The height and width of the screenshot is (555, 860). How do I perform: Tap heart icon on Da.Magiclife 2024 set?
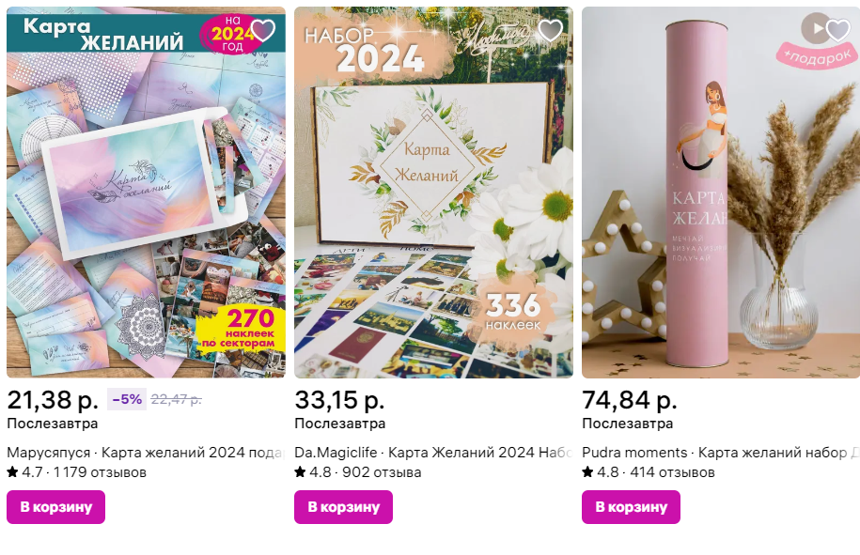click(x=550, y=30)
